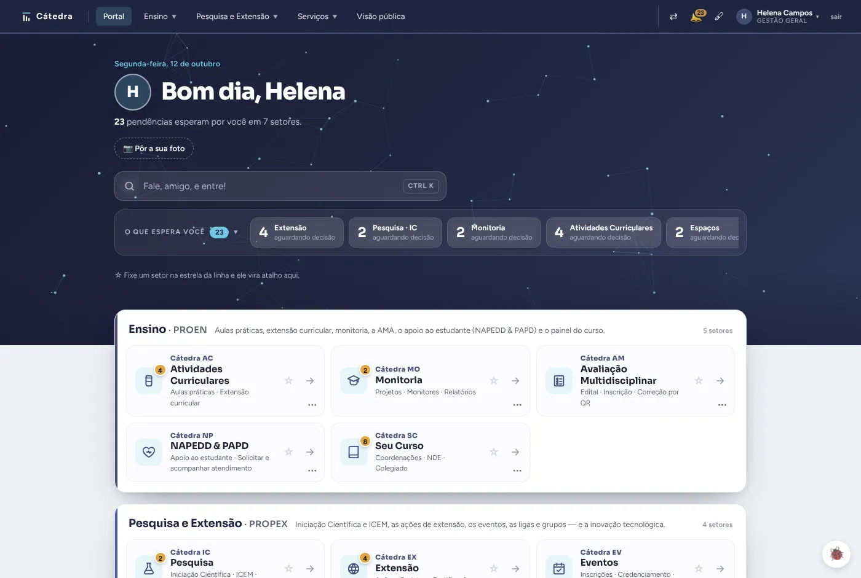Open the Visão pública menu item

pos(381,17)
